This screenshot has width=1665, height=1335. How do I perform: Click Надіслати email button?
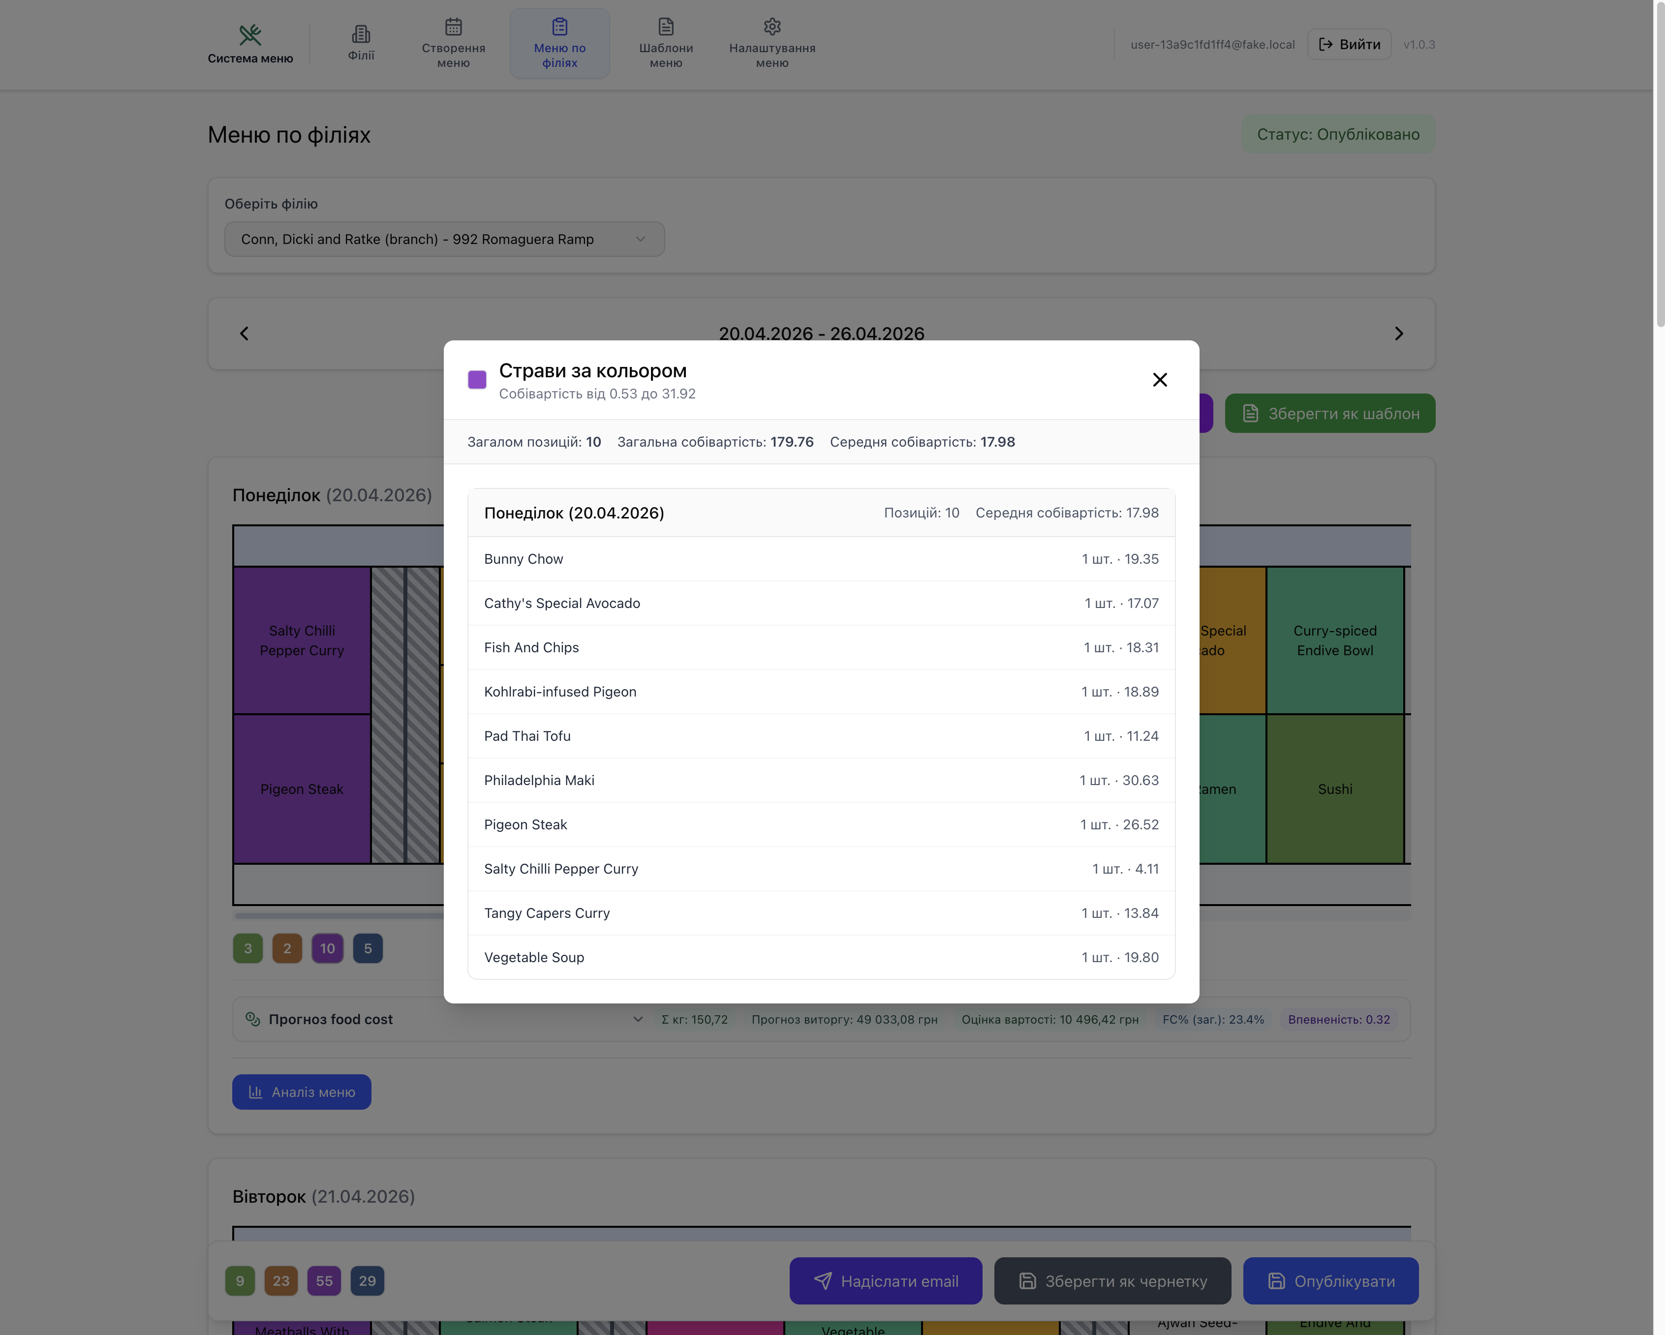point(886,1281)
